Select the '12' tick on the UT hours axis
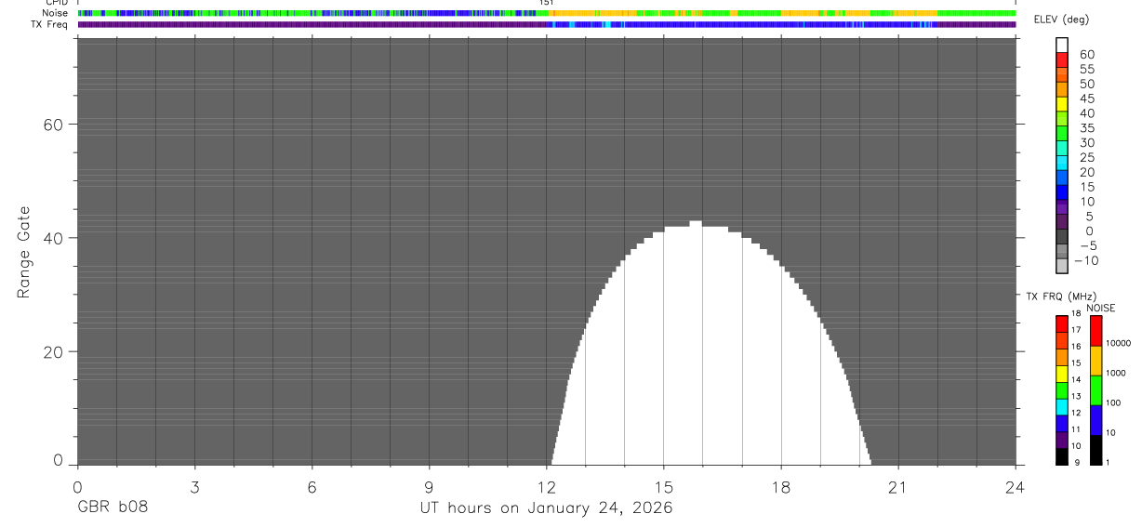This screenshot has height=527, width=1142. pyautogui.click(x=546, y=486)
